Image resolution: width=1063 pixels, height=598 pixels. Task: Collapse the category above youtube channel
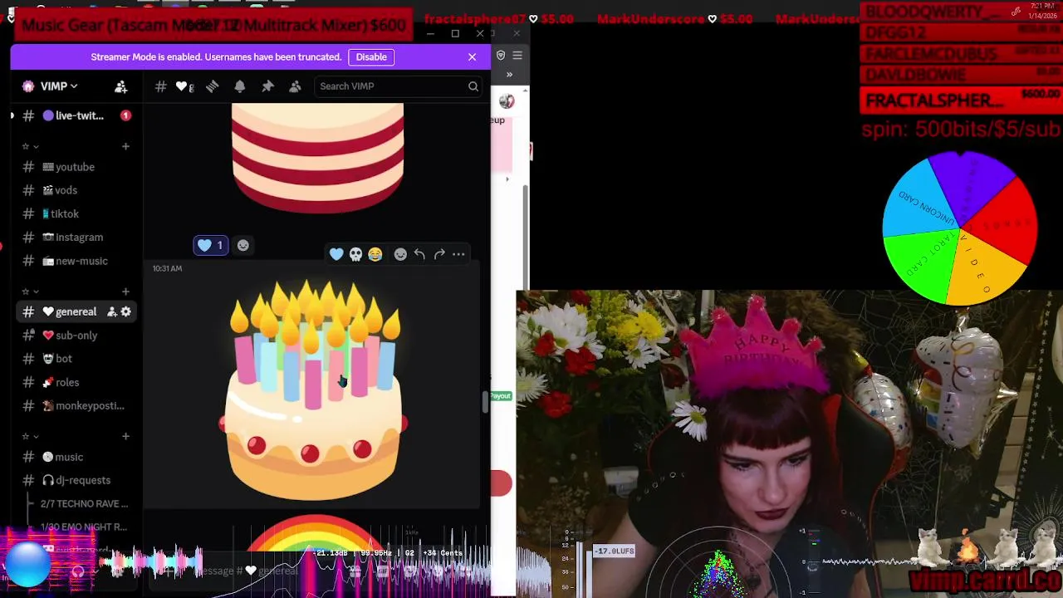(x=30, y=146)
